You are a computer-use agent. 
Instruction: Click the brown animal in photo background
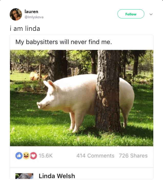point(35,76)
